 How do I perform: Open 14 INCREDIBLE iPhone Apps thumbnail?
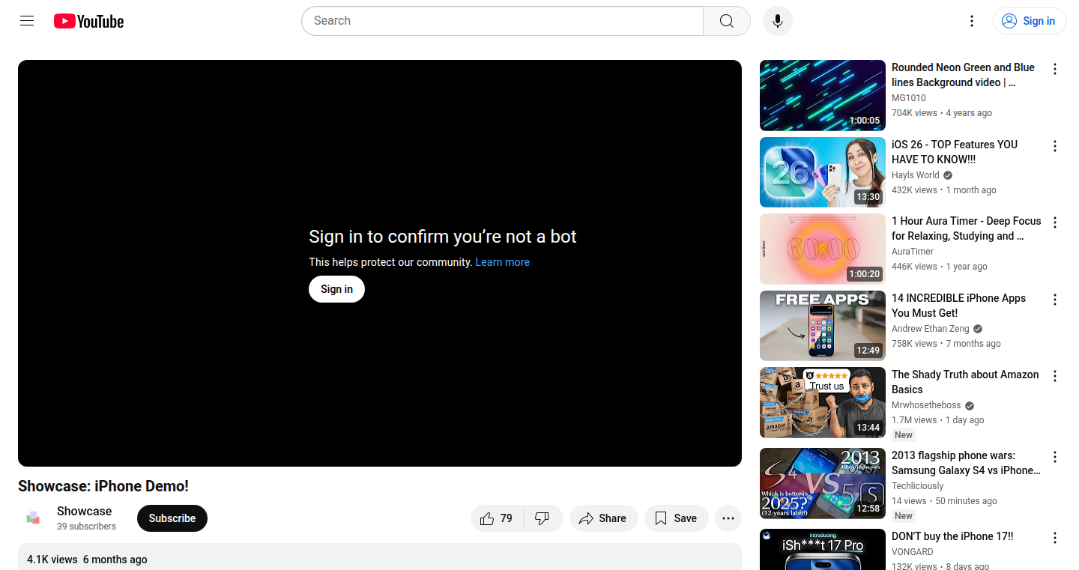tap(823, 326)
